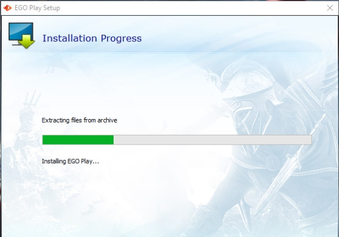This screenshot has width=339, height=237.
Task: Click the monitor download arrow icon
Action: [21, 36]
